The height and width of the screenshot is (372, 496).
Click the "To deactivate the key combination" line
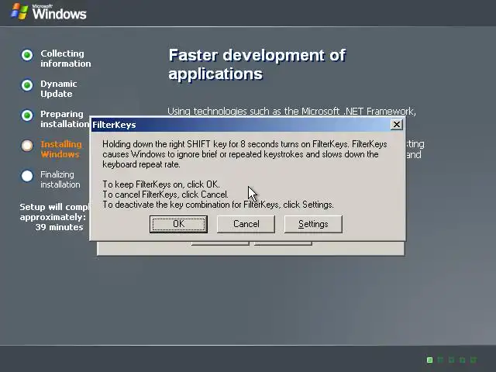coord(219,205)
